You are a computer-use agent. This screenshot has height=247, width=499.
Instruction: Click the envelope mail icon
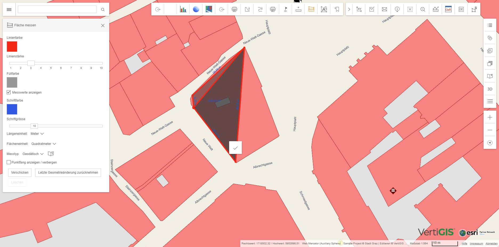(x=384, y=9)
